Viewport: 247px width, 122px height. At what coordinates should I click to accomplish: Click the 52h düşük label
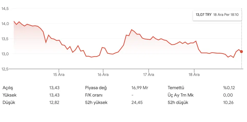(x=178, y=103)
